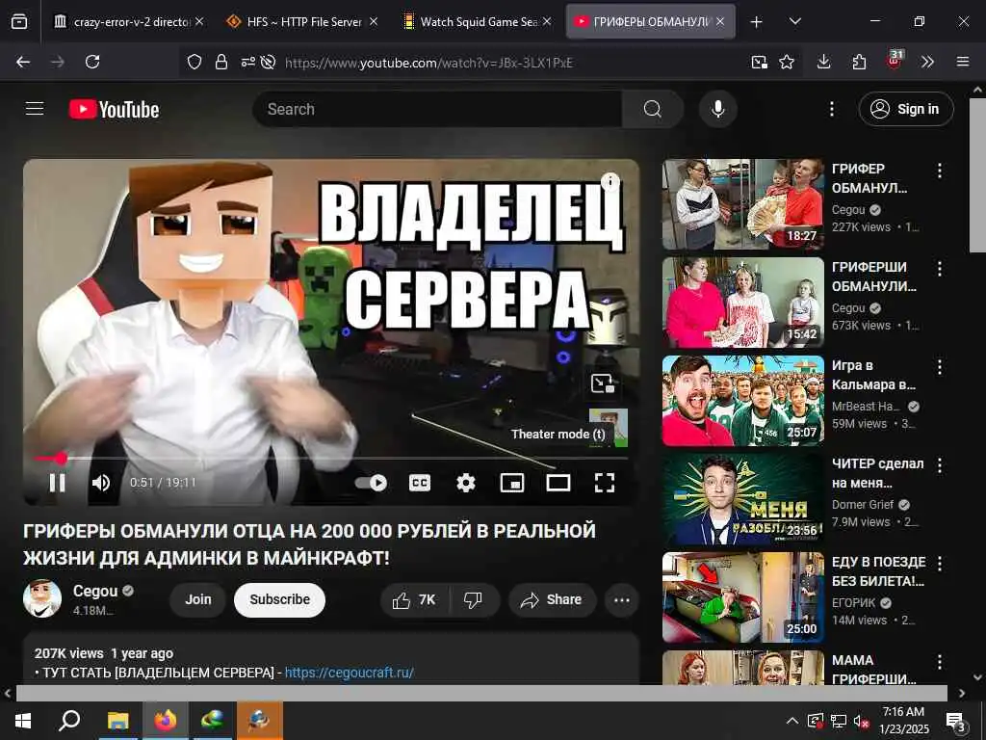The width and height of the screenshot is (986, 740).
Task: Open uBlock extension icon with badge
Action: click(895, 60)
